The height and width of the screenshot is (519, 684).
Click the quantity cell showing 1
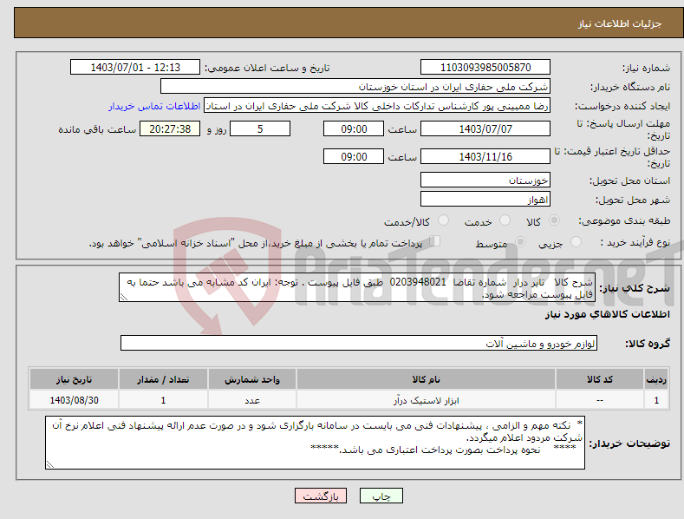(163, 400)
